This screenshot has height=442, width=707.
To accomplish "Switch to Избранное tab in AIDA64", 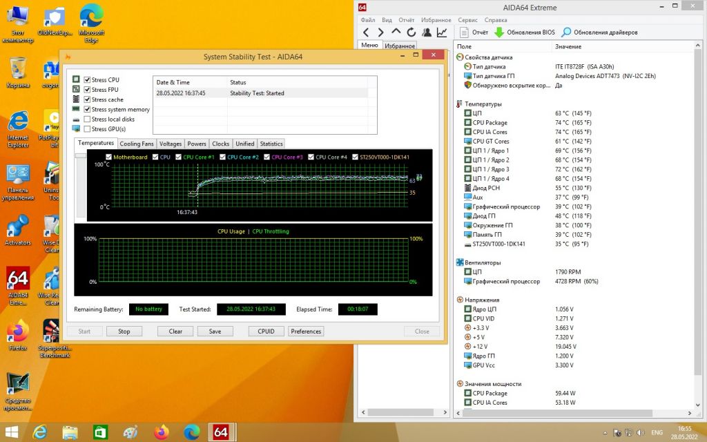I will [400, 46].
